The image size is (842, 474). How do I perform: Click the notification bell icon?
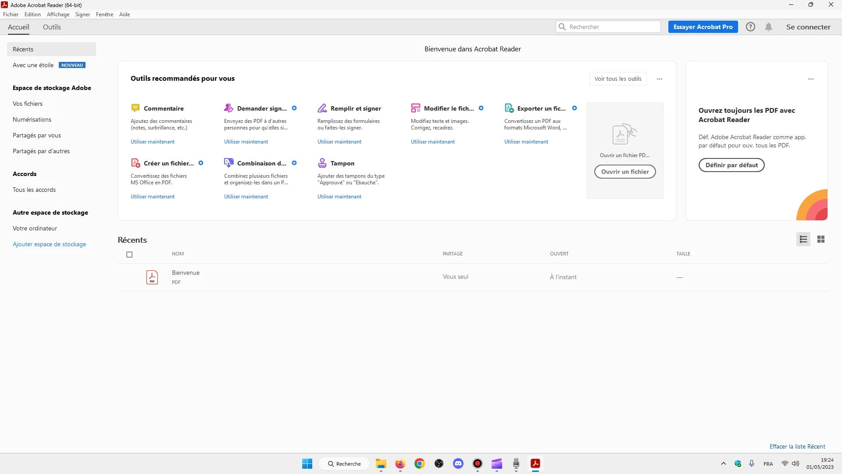pyautogui.click(x=768, y=27)
